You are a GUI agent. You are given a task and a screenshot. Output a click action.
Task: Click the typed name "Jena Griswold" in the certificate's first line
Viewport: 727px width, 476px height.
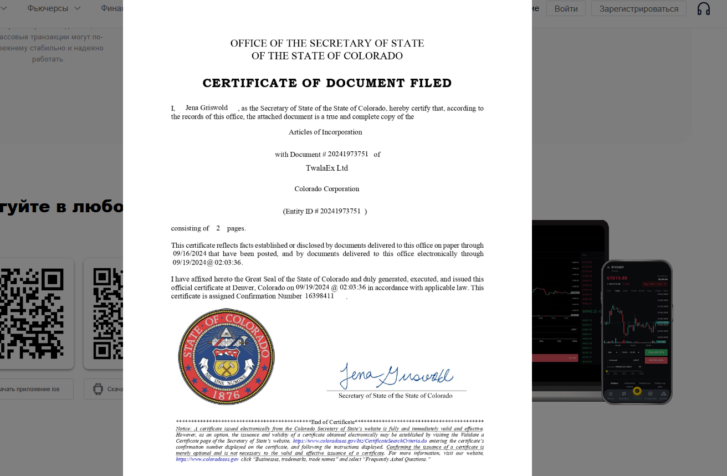pyautogui.click(x=207, y=108)
